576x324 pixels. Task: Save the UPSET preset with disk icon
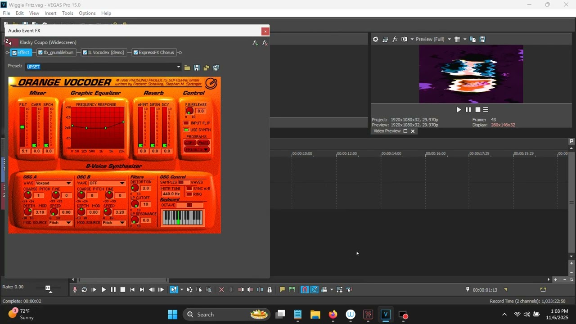[197, 67]
